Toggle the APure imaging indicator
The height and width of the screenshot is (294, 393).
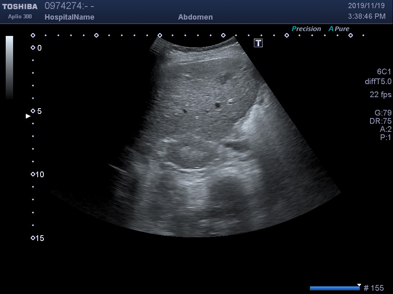339,29
